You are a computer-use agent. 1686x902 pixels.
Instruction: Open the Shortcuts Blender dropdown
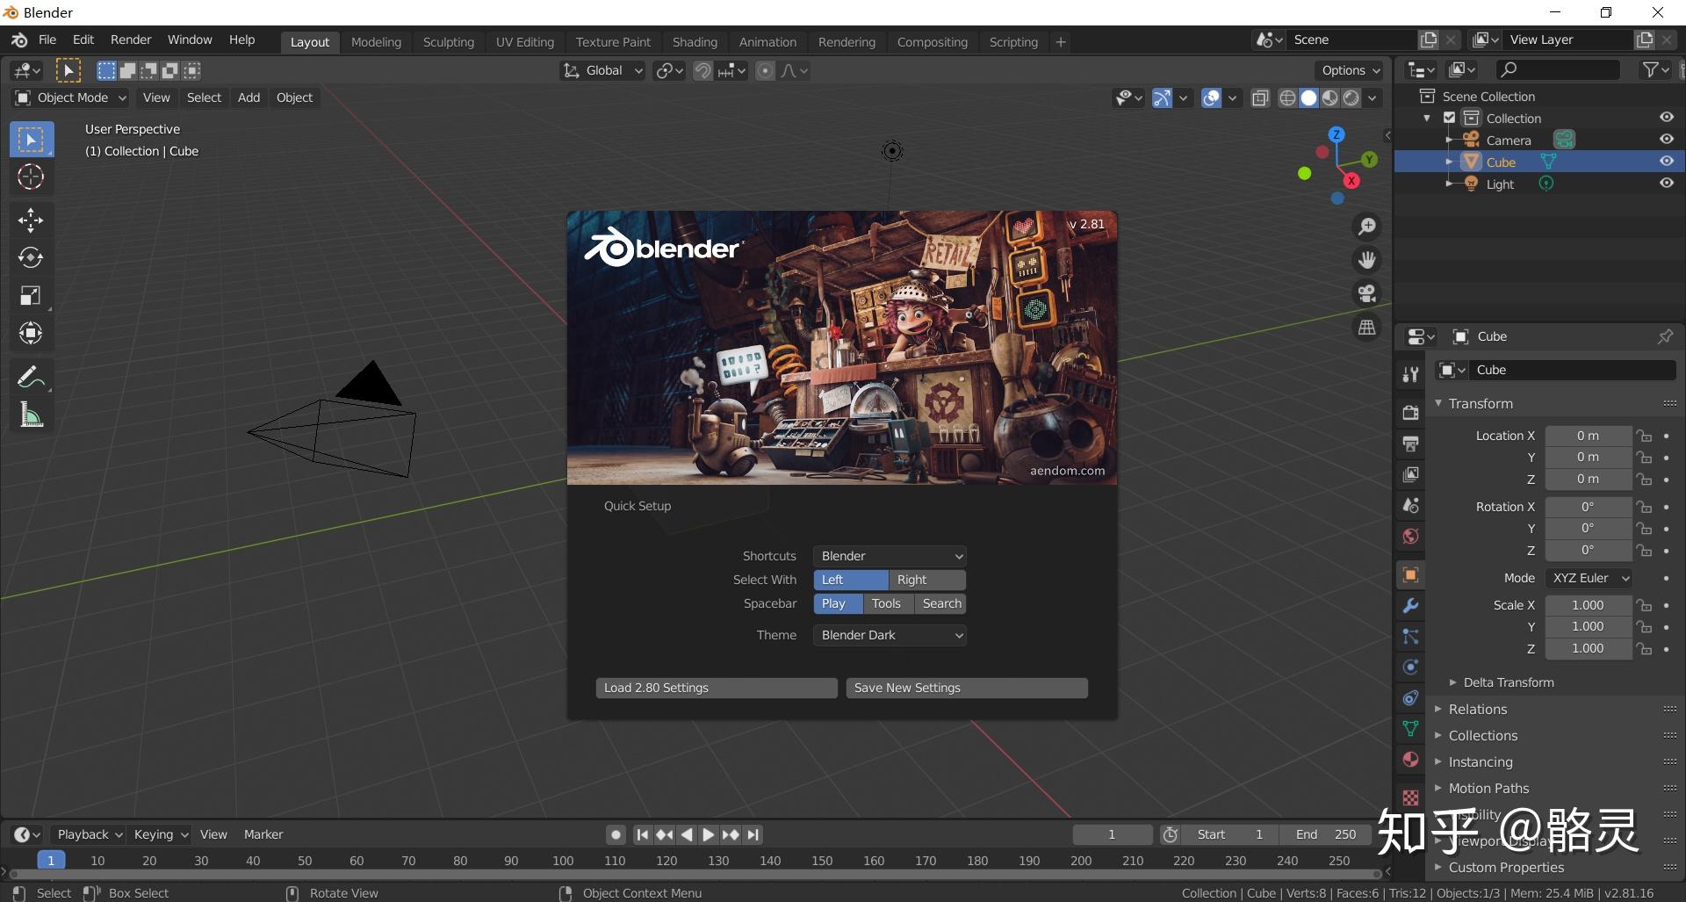tap(890, 556)
